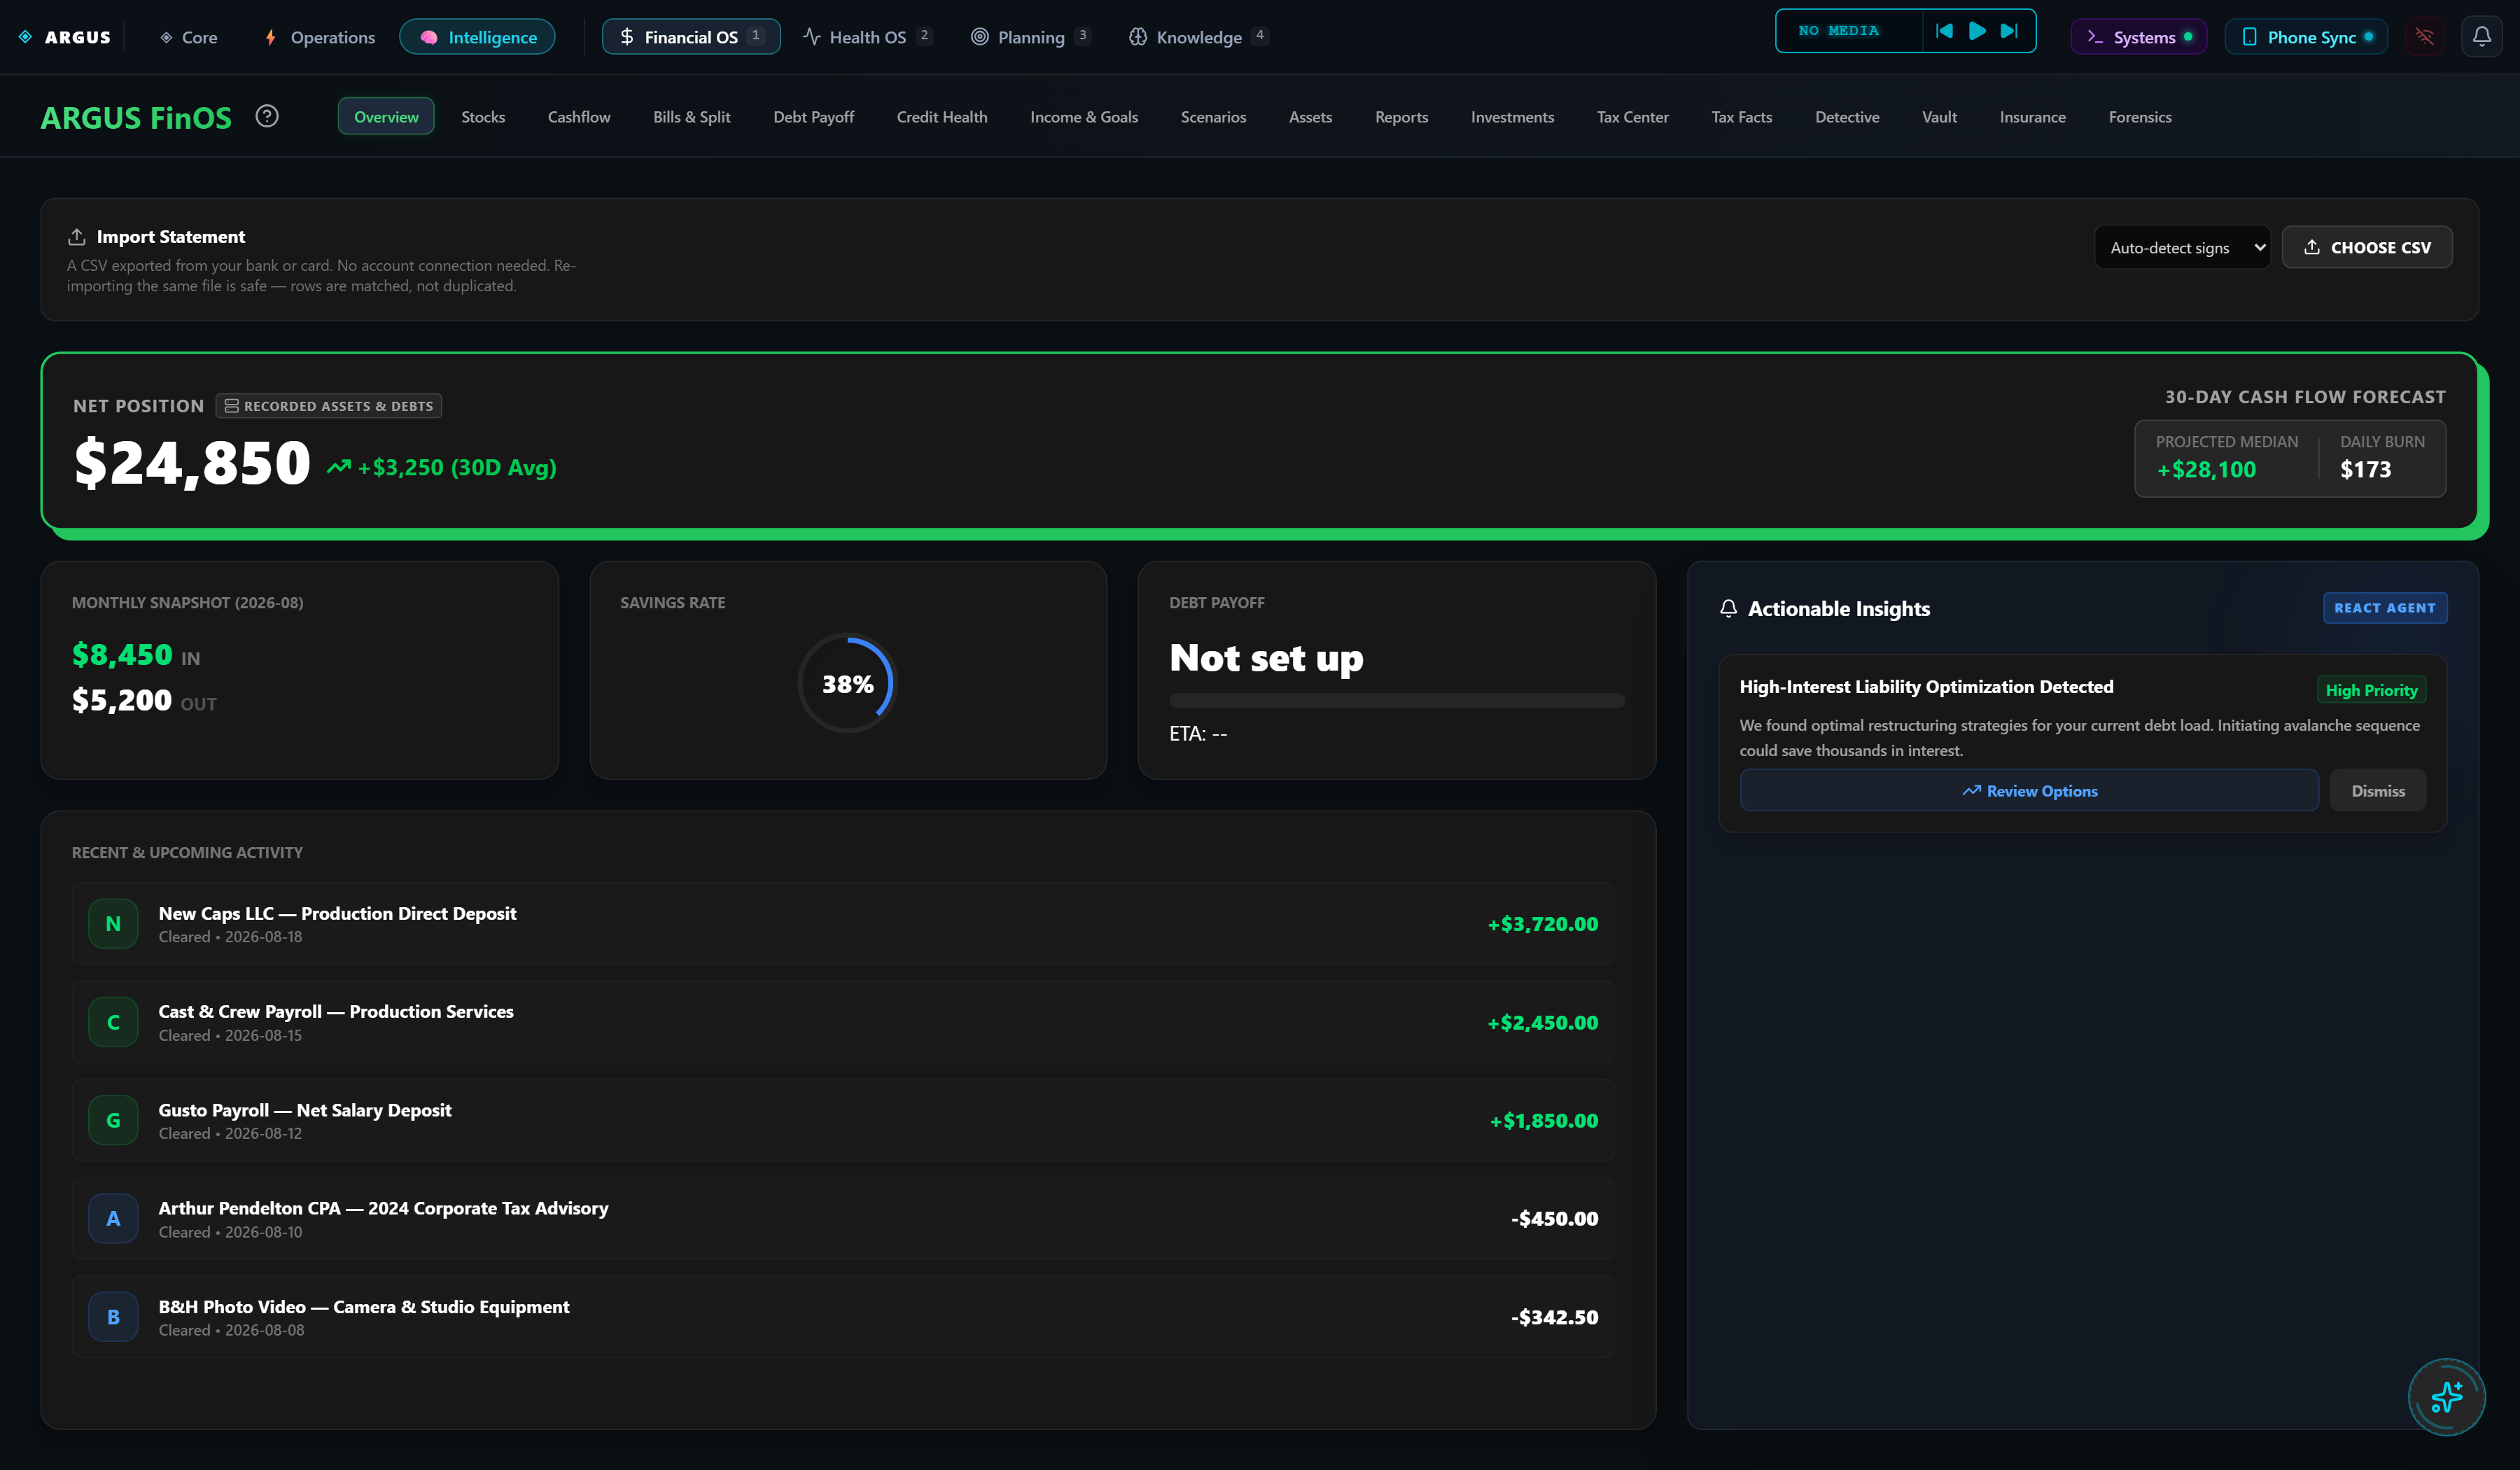The width and height of the screenshot is (2520, 1470).
Task: Click the B avatar for B&H Photo Video
Action: pos(113,1317)
